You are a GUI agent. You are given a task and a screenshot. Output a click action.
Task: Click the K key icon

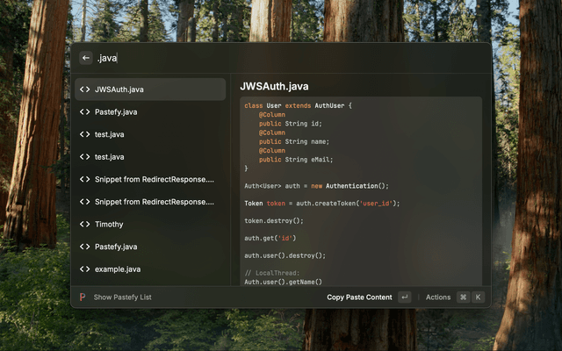[479, 297]
